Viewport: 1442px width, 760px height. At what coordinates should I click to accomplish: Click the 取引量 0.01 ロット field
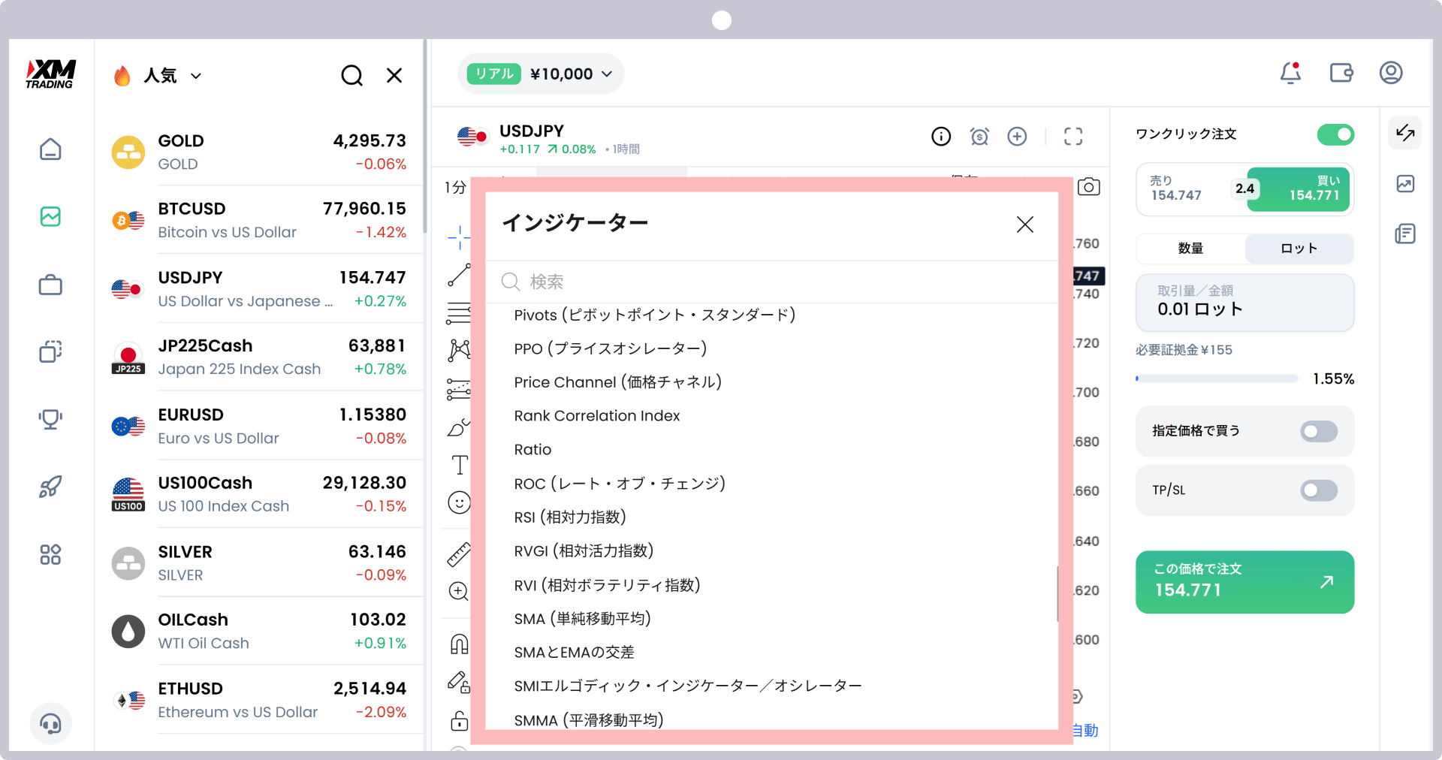coord(1244,302)
